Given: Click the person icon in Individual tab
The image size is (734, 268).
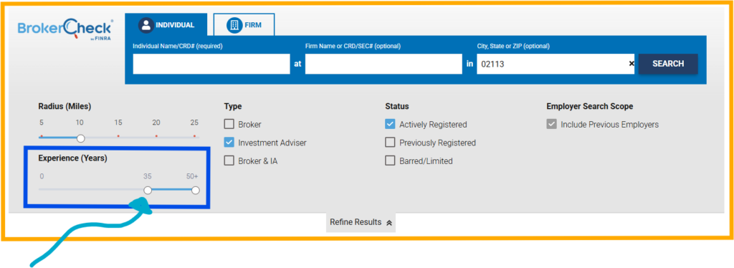Looking at the screenshot, I should point(146,25).
